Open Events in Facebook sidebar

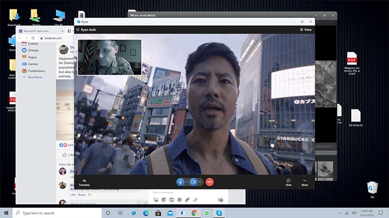click(x=30, y=44)
